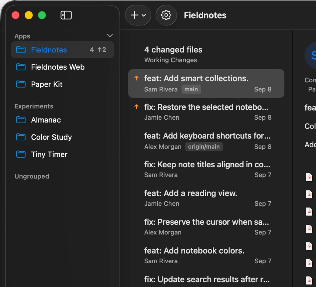Click the Sam Rivera author under notebook colors
Image resolution: width=316 pixels, height=287 pixels.
[x=161, y=261]
